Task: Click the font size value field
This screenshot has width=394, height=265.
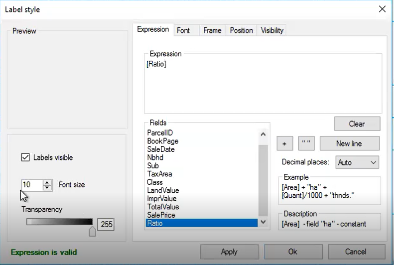Action: pyautogui.click(x=32, y=185)
